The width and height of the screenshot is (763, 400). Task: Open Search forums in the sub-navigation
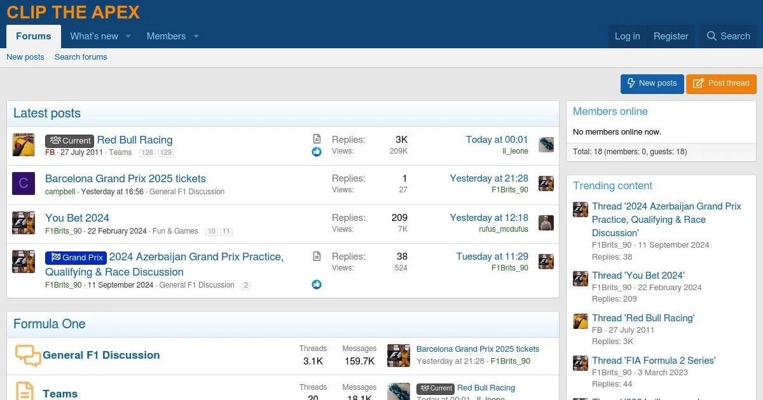(x=81, y=57)
